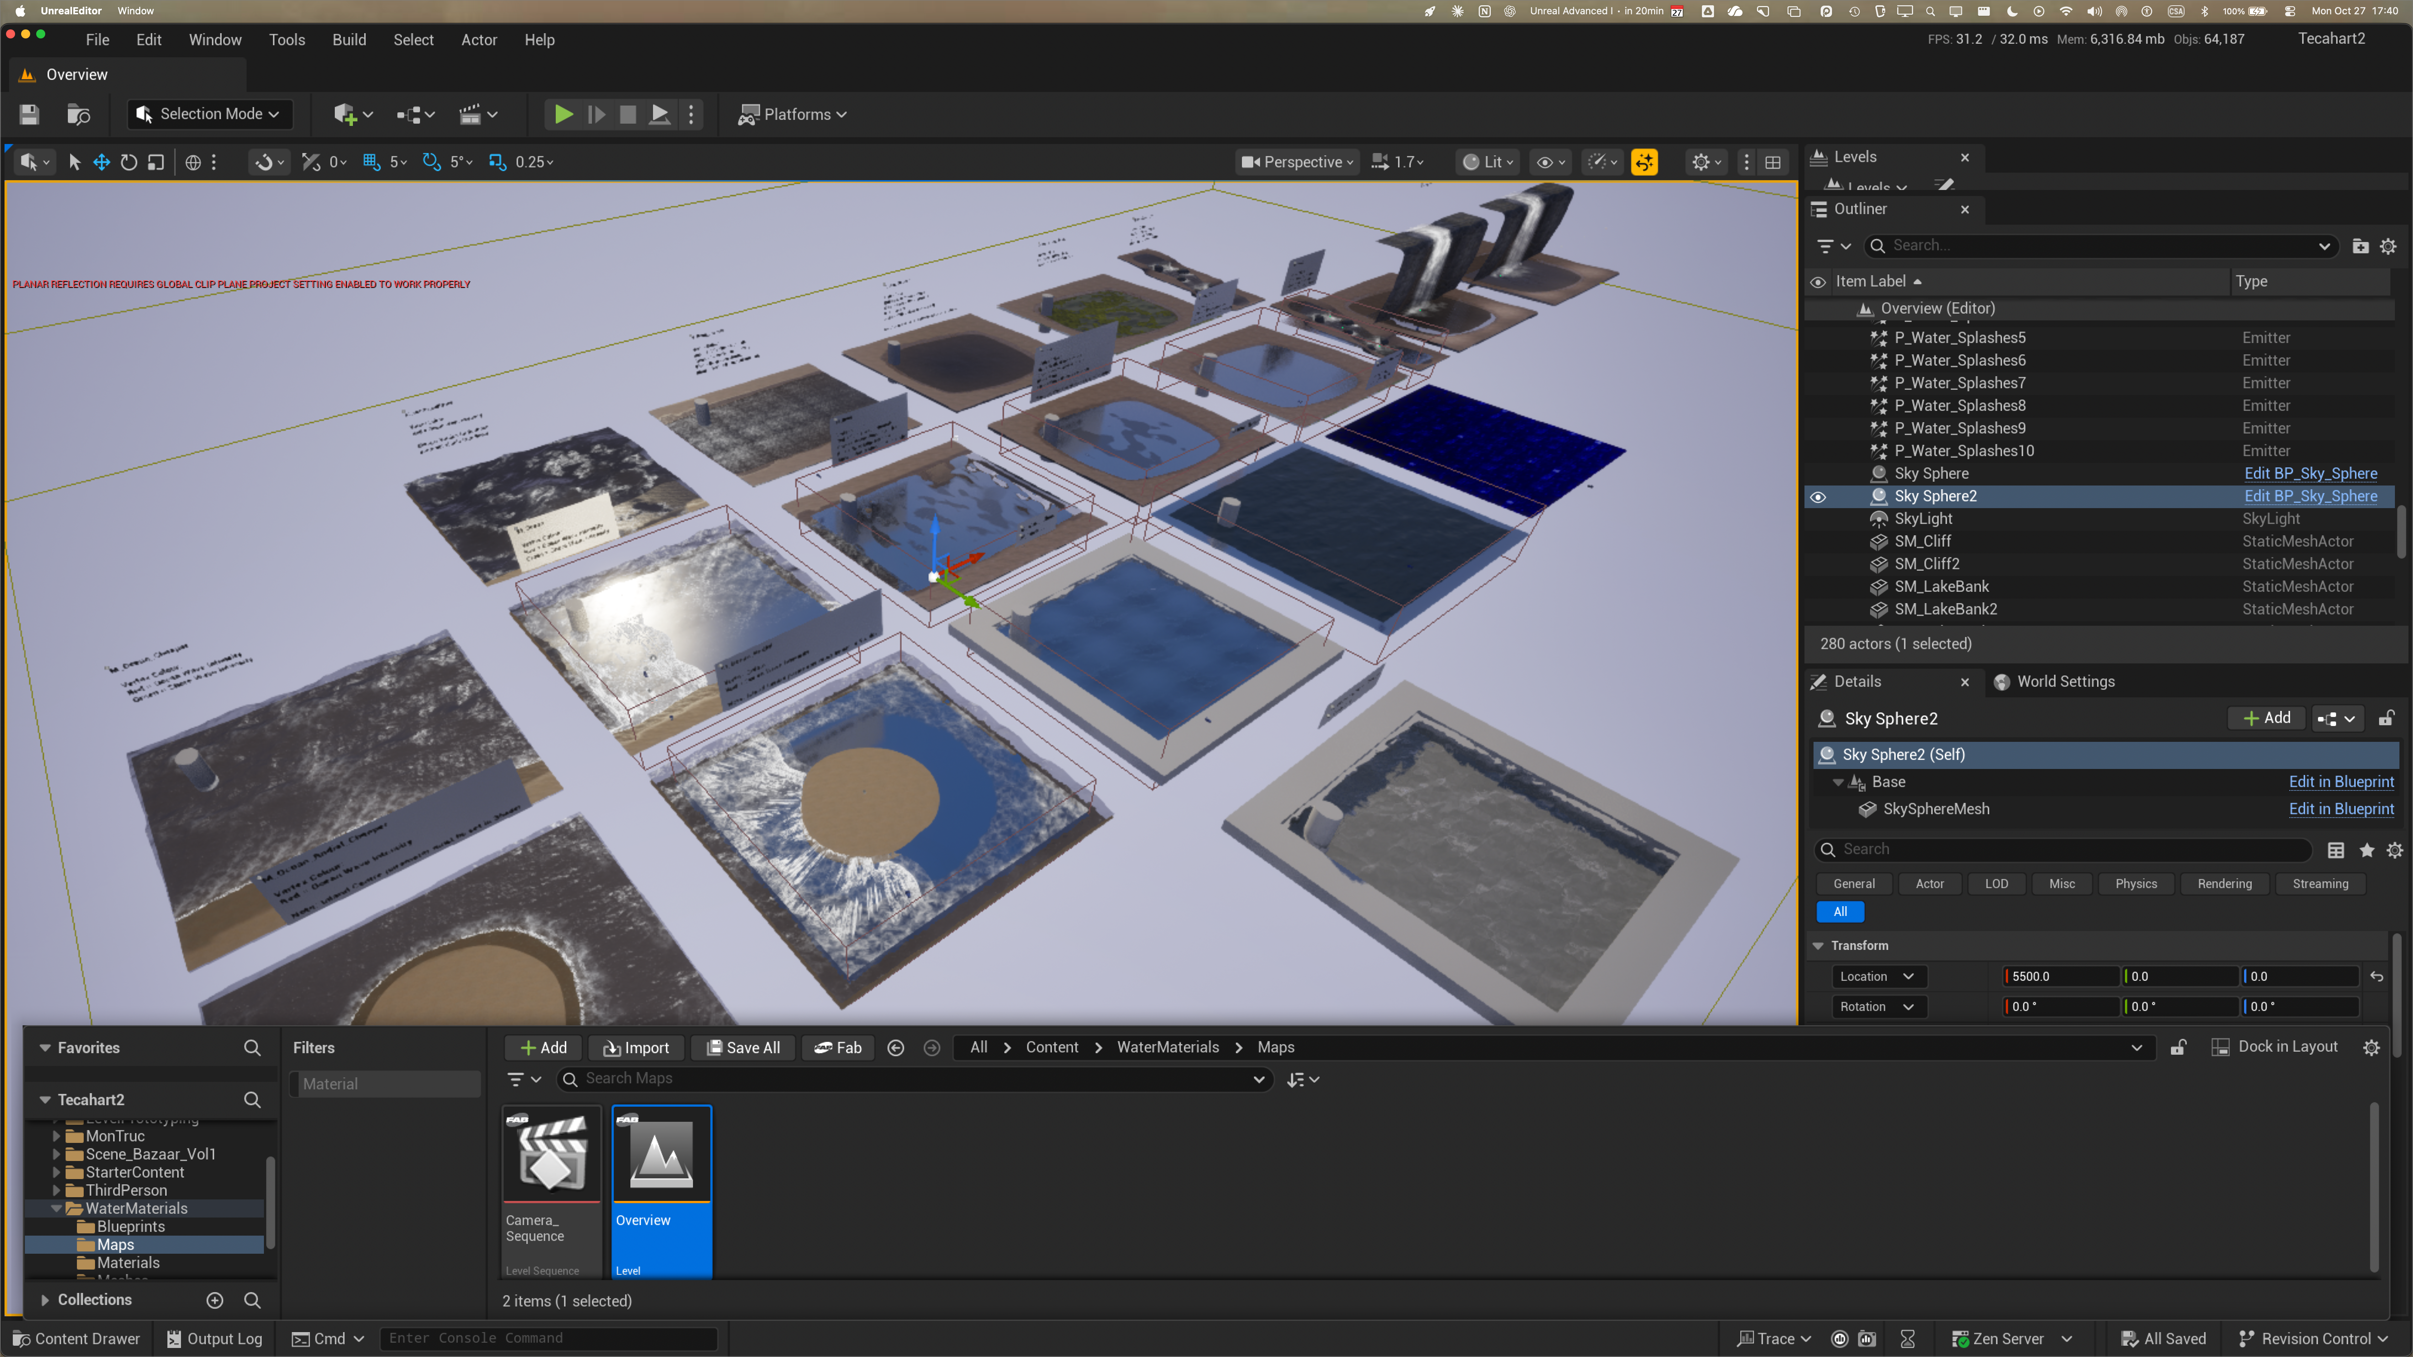Open Content Browser settings gear
2413x1357 pixels.
point(2371,1048)
